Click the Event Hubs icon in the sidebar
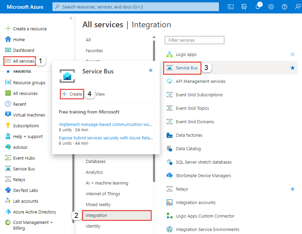The image size is (302, 234). point(8,158)
